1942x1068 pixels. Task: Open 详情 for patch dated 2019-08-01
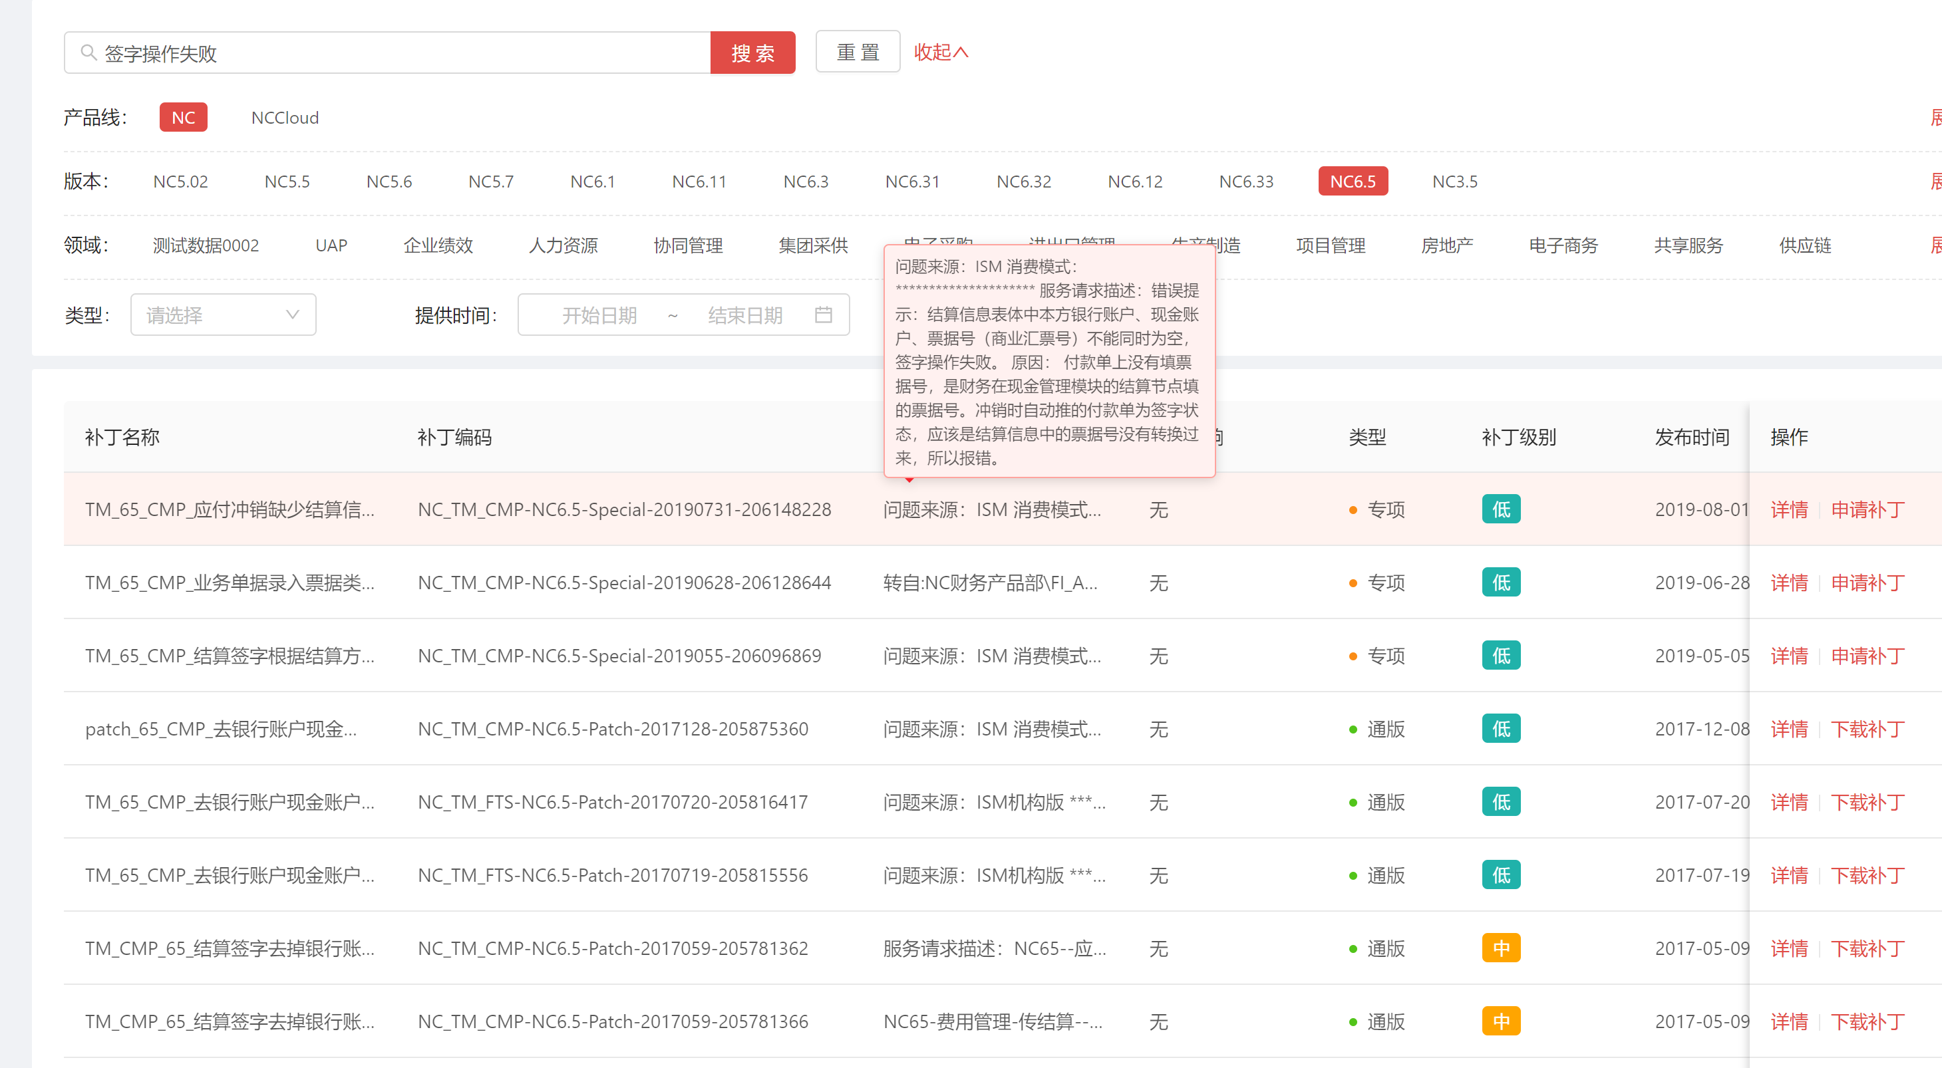1789,509
